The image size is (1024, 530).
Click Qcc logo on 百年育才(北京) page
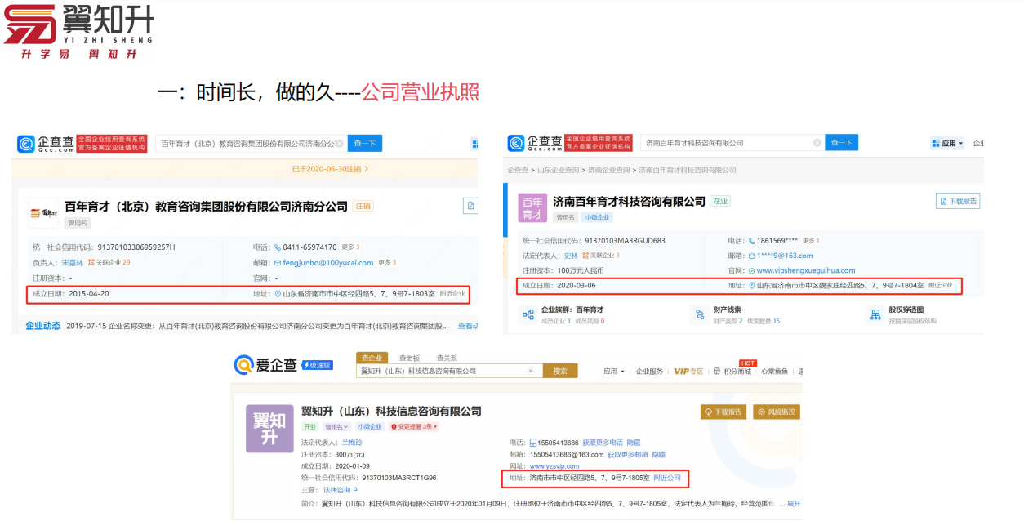(x=46, y=144)
